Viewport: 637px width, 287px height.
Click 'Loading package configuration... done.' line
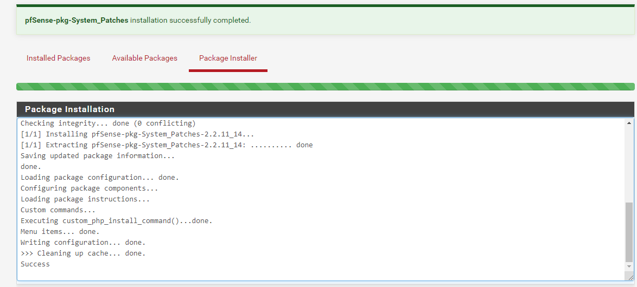[x=99, y=178]
